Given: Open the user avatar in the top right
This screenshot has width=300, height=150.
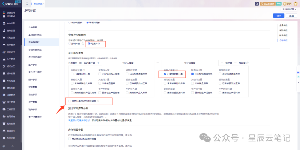Looking at the screenshot, I should [296, 4].
